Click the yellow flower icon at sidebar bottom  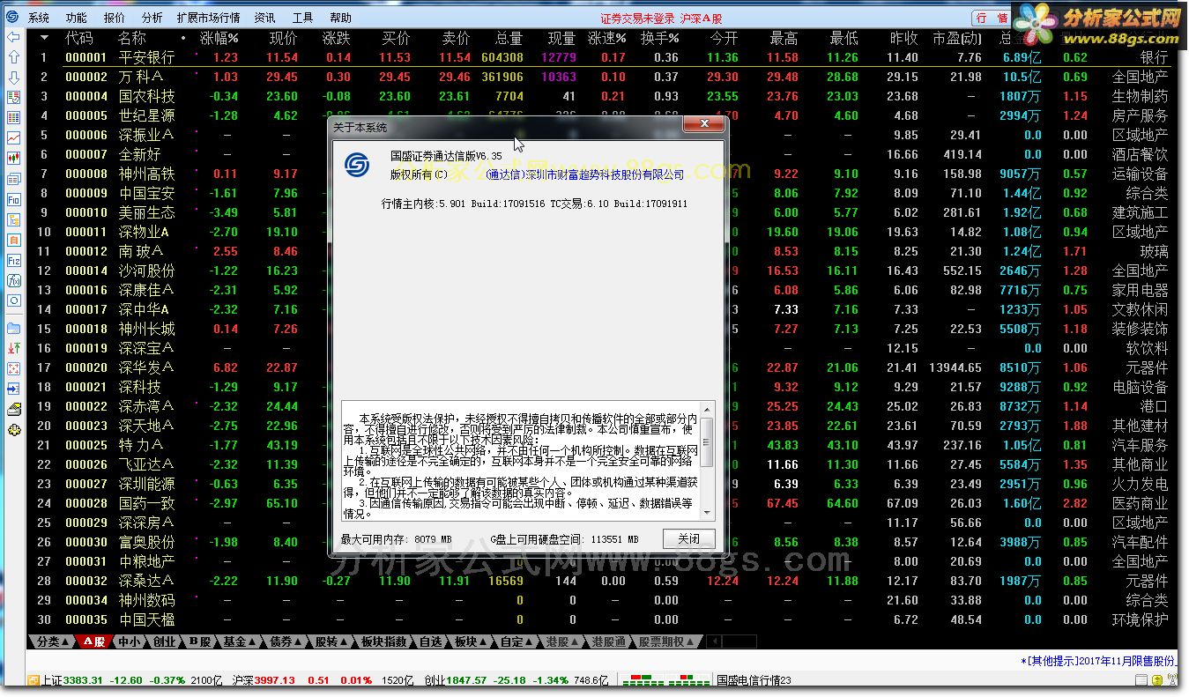click(x=13, y=430)
